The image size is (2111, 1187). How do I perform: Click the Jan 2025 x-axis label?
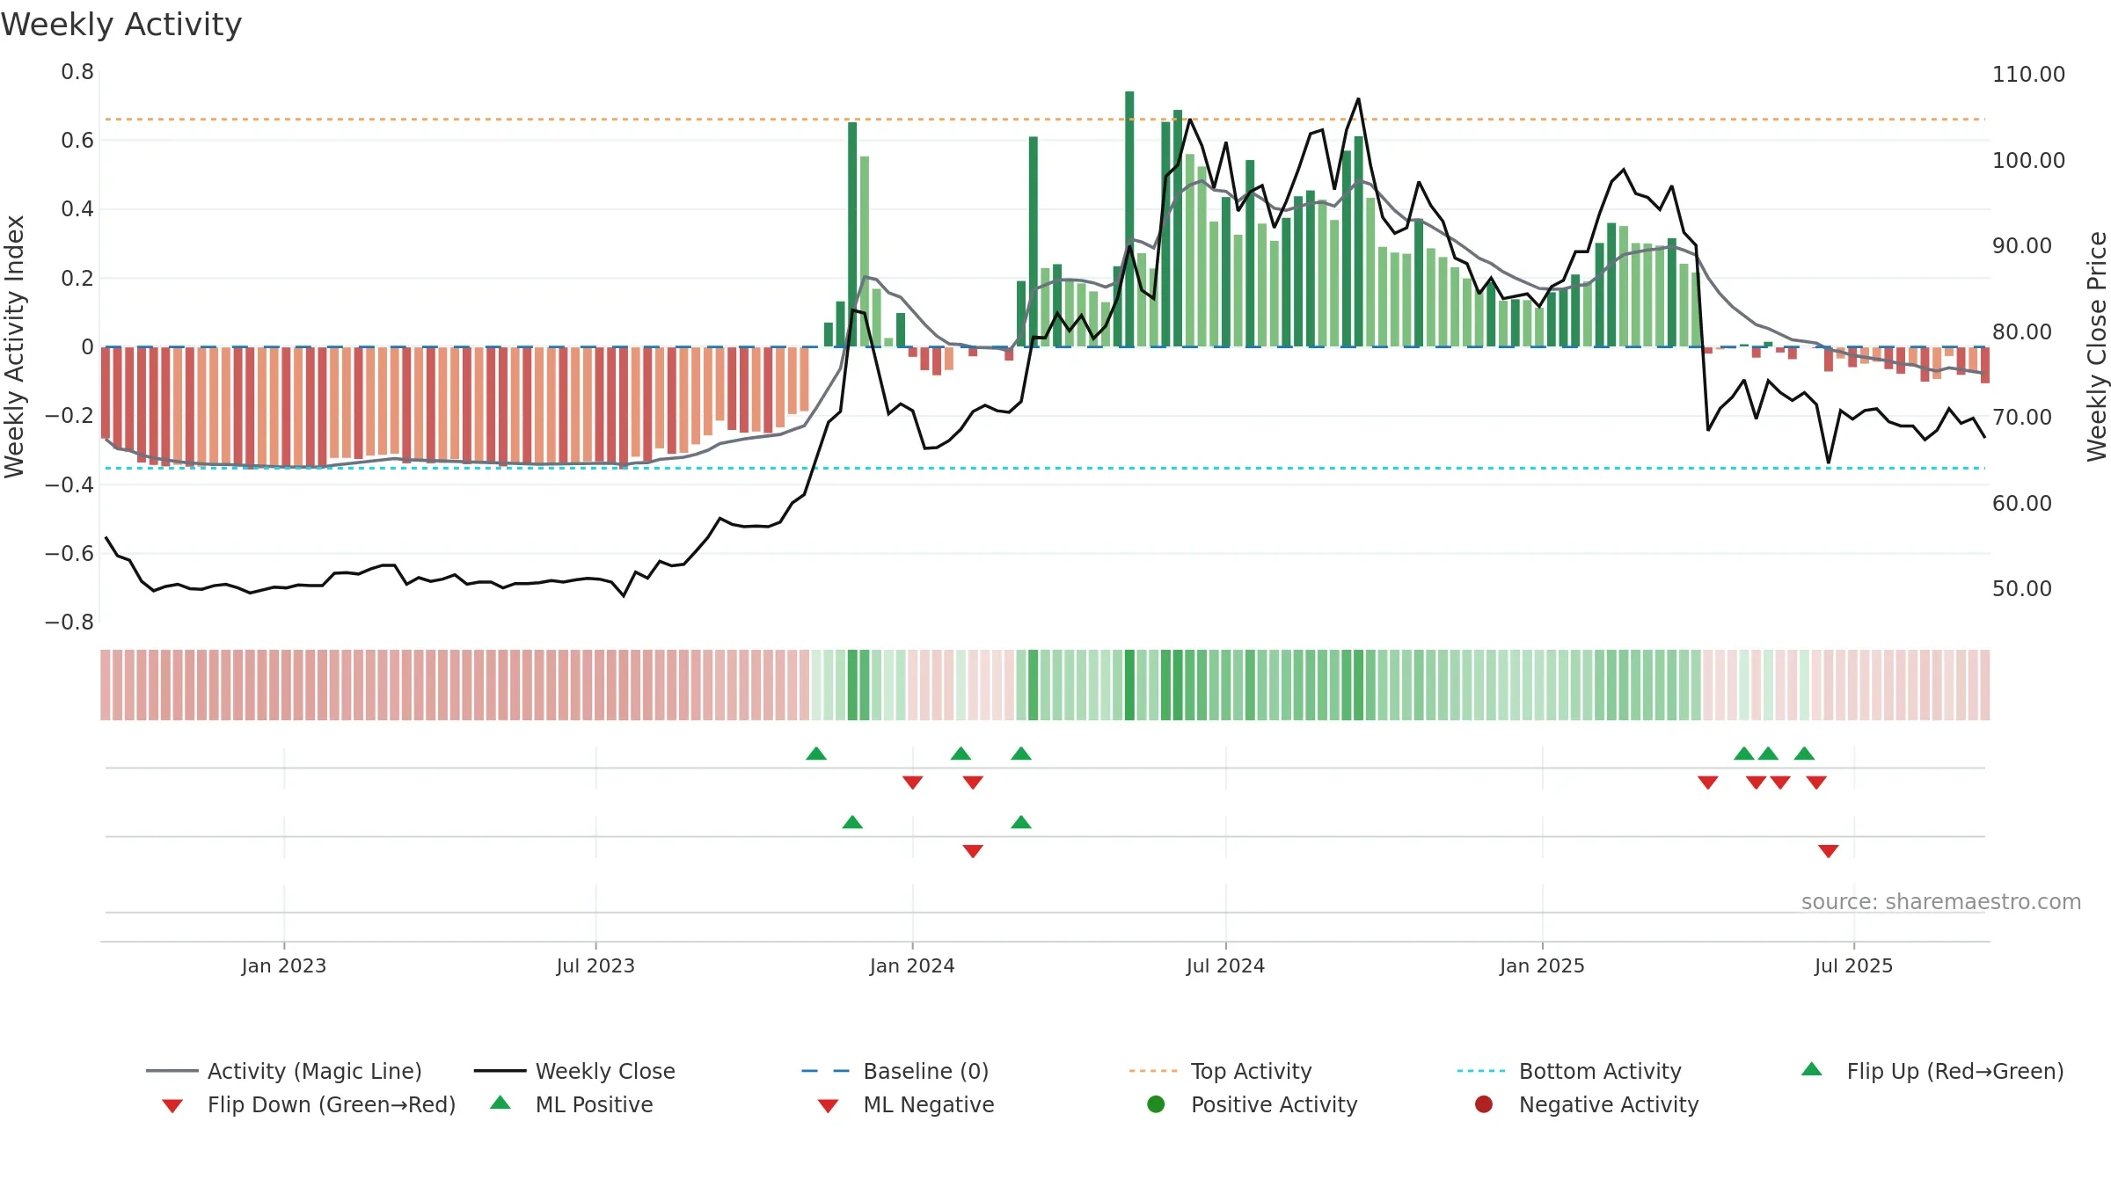[1542, 965]
